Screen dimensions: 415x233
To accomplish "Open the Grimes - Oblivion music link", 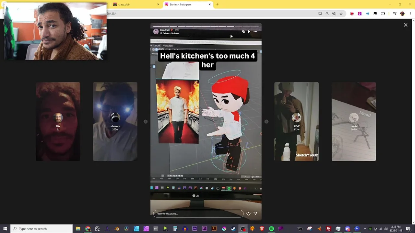I will 171,33.
